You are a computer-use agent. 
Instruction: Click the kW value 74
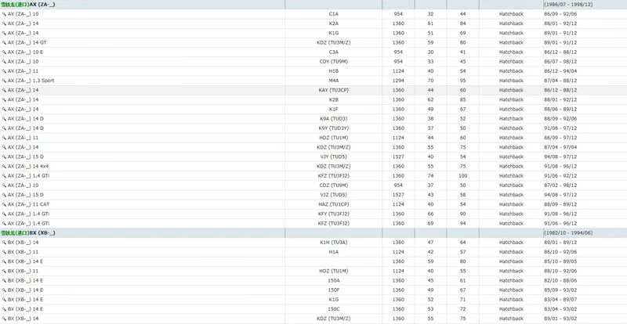[x=430, y=176]
